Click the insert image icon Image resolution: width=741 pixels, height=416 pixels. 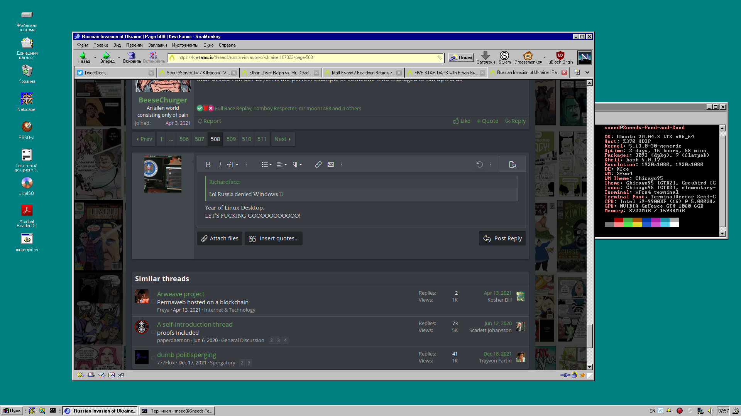(x=331, y=164)
